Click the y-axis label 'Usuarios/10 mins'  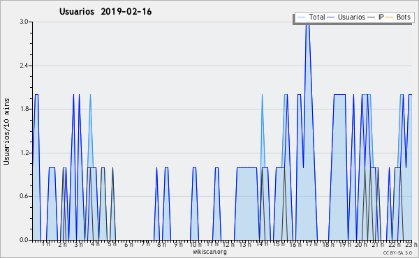pos(6,131)
